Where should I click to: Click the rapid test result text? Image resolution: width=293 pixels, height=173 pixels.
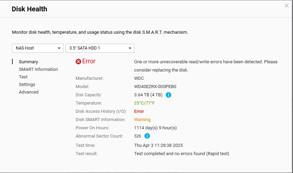[181, 154]
